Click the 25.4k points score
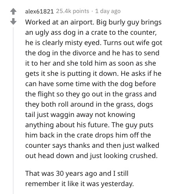 tap(73, 11)
